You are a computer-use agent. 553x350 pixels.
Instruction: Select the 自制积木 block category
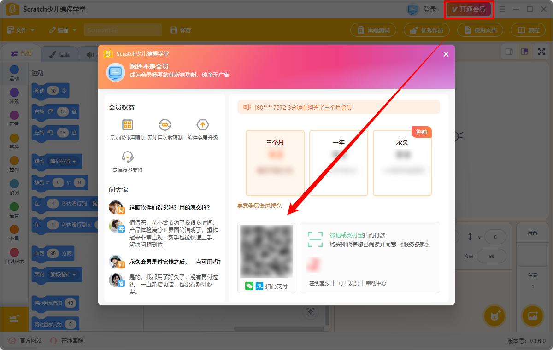(14, 256)
